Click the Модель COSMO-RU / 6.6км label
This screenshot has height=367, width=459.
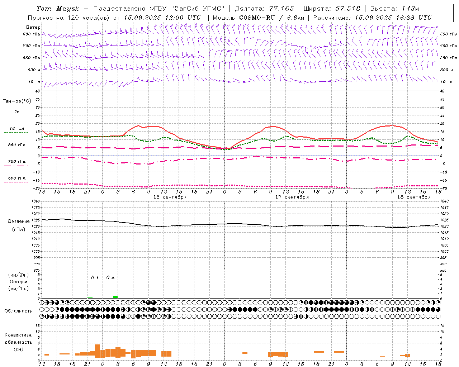[x=259, y=18]
